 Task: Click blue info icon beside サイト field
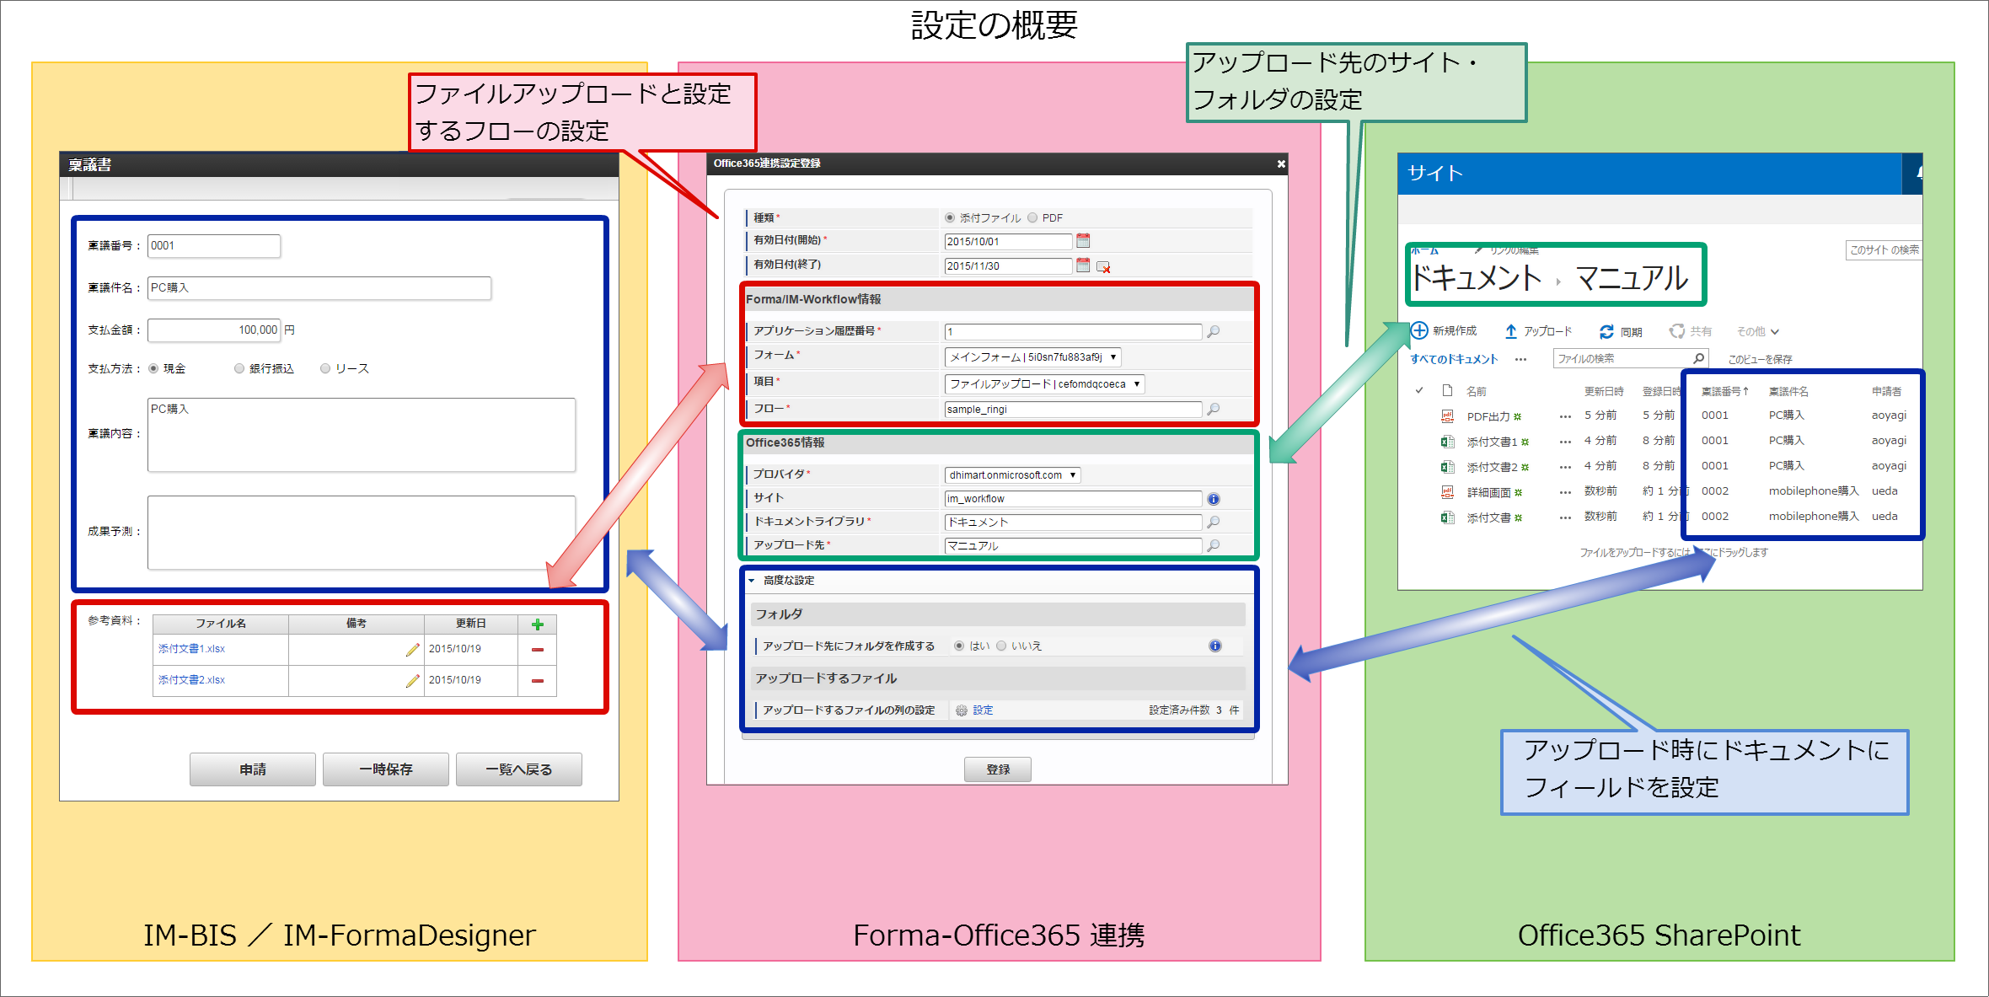point(1214,499)
